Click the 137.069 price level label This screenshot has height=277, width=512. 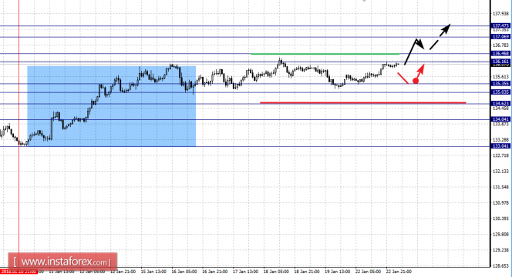click(500, 37)
